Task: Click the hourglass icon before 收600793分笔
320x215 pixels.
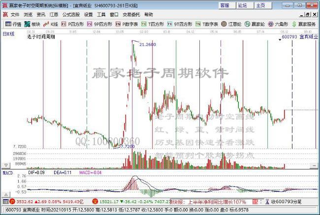Action: click(267, 202)
